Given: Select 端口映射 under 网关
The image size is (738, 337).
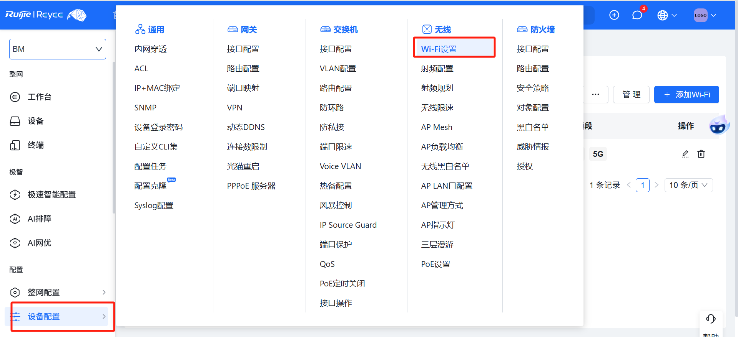Looking at the screenshot, I should tap(243, 88).
